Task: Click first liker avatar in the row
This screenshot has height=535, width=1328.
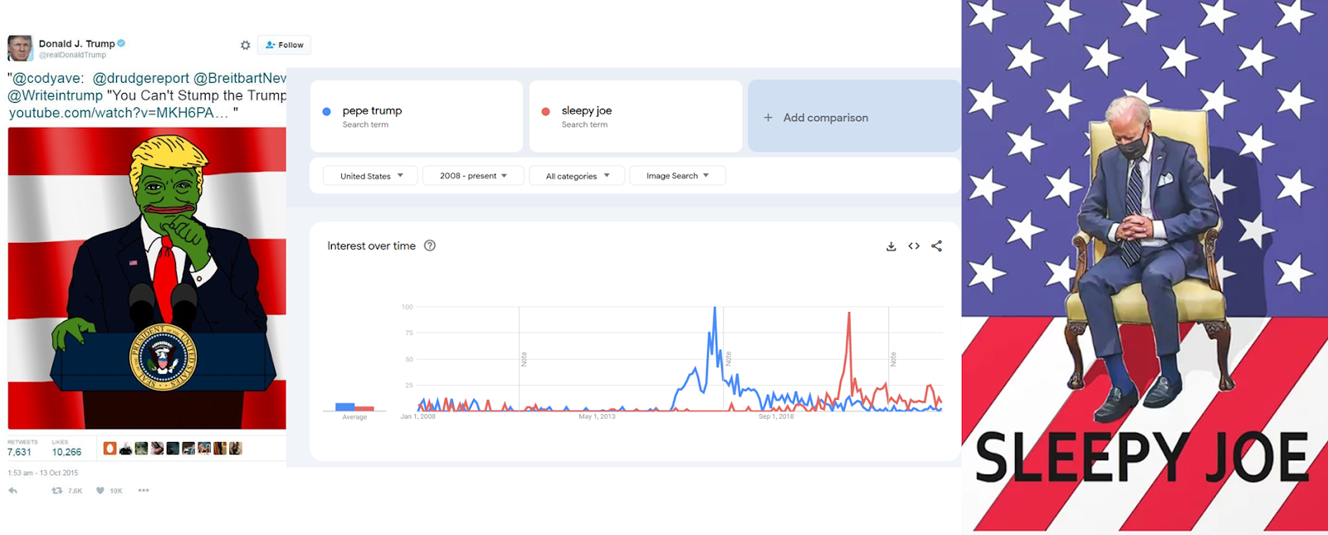Action: [x=110, y=449]
